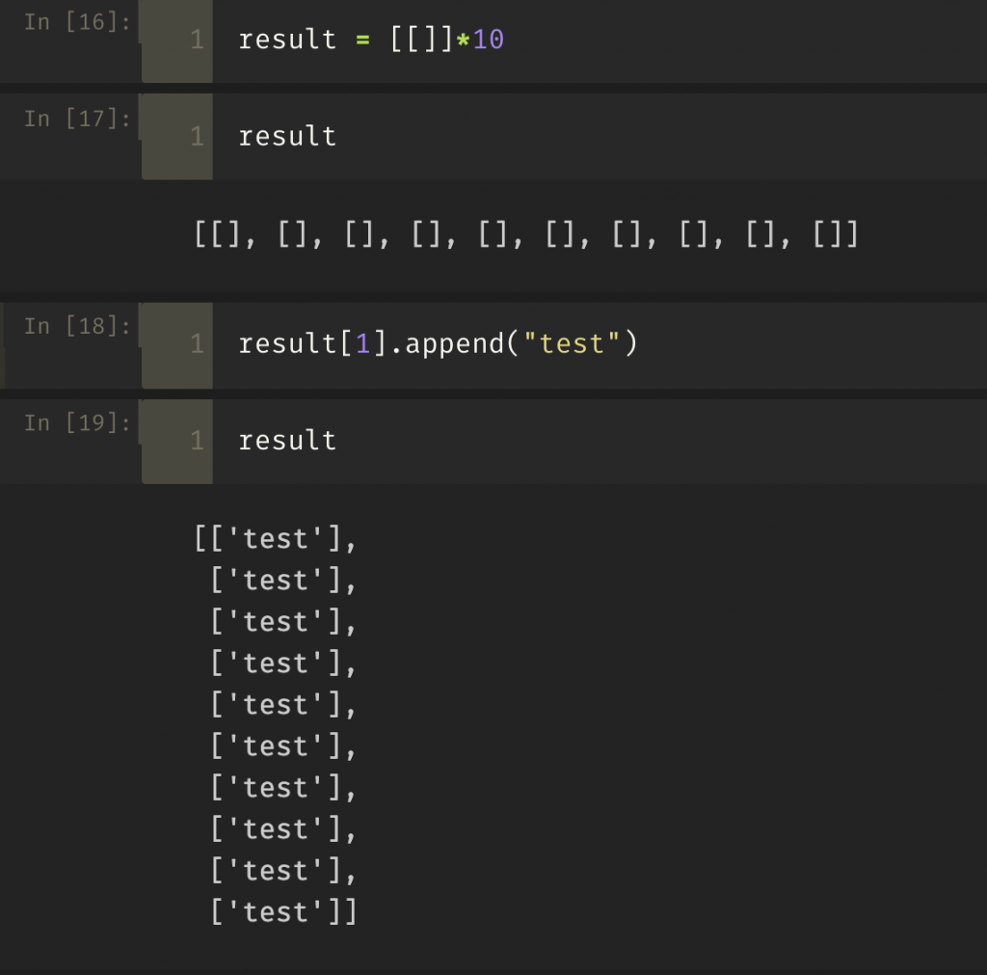Click the line number gutter of cell 19
Screen dimensions: 987x975
[x=197, y=441]
